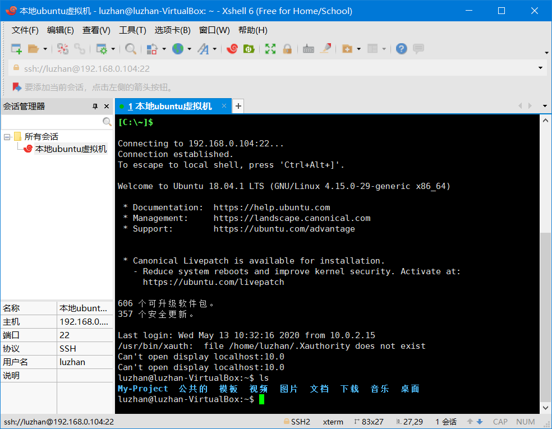552x429 pixels.
Task: Expand the font dropdown arrow
Action: click(x=215, y=49)
